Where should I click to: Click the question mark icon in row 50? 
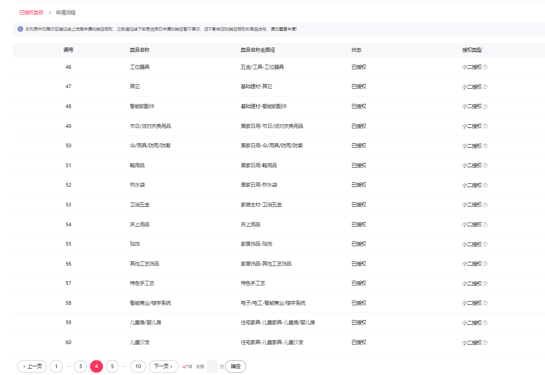pyautogui.click(x=485, y=146)
